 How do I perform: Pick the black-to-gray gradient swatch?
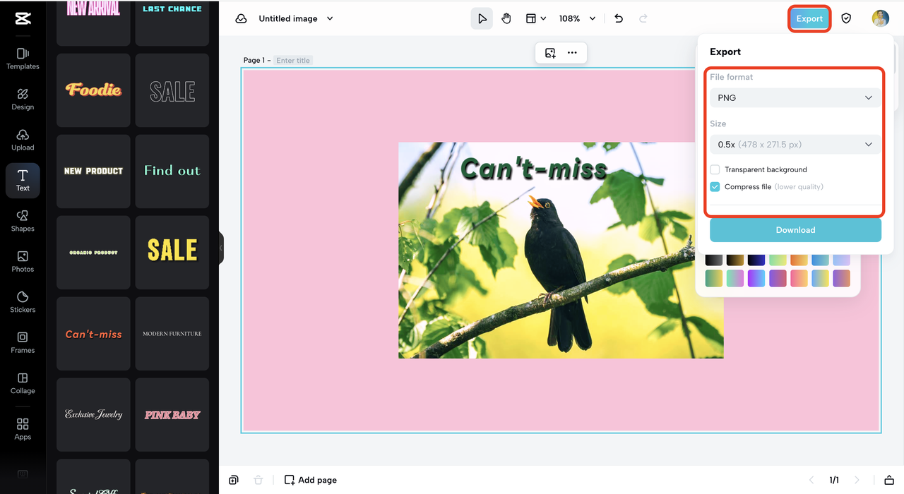tap(714, 260)
